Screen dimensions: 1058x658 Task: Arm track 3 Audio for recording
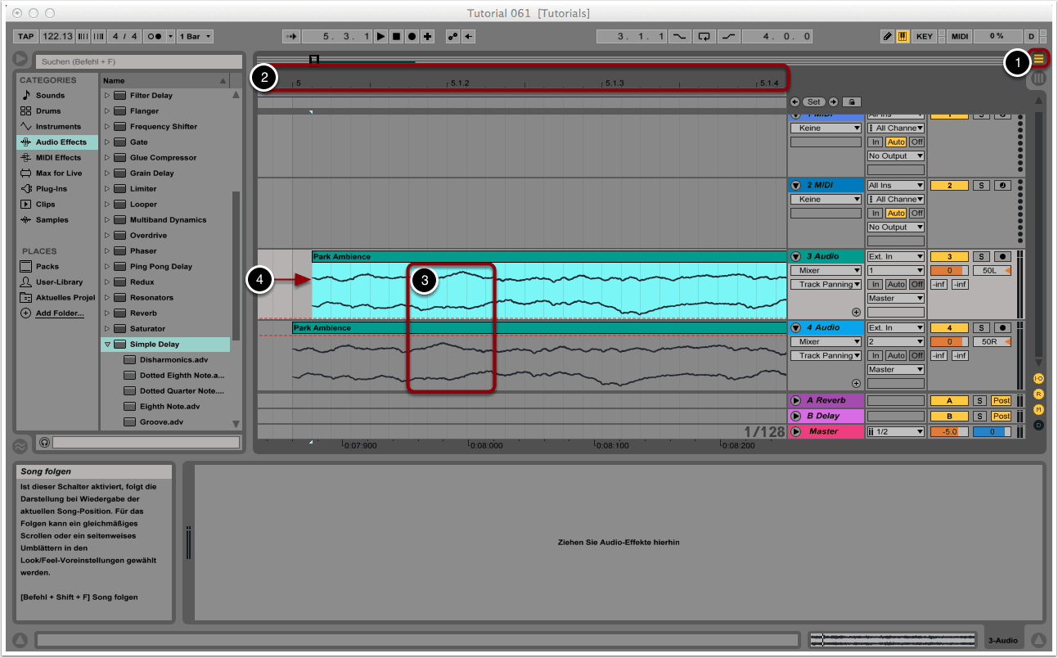pos(1002,257)
